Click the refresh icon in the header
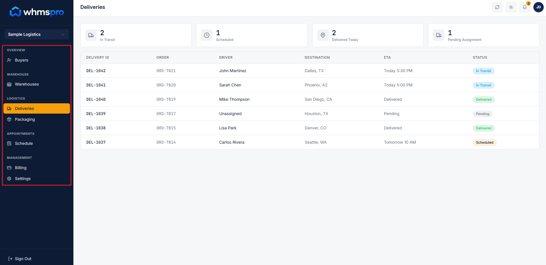This screenshot has width=546, height=265. tap(497, 7)
